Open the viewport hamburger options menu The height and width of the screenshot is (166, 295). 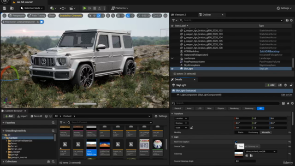(5, 16)
